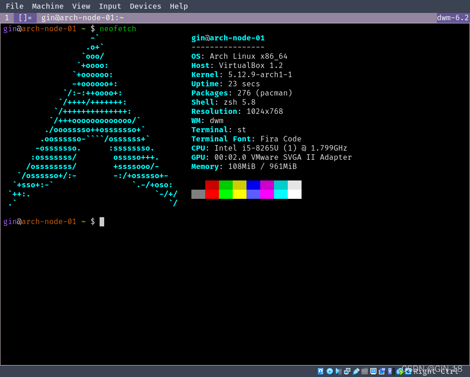The height and width of the screenshot is (377, 470).
Task: Click the CPU: Intel i5-8265U line
Action: (269, 148)
